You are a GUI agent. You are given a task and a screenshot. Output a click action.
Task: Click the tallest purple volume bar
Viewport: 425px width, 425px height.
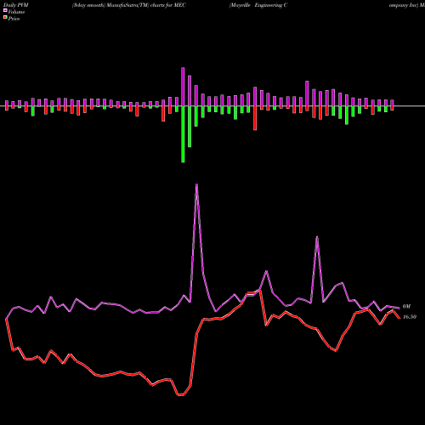183,87
